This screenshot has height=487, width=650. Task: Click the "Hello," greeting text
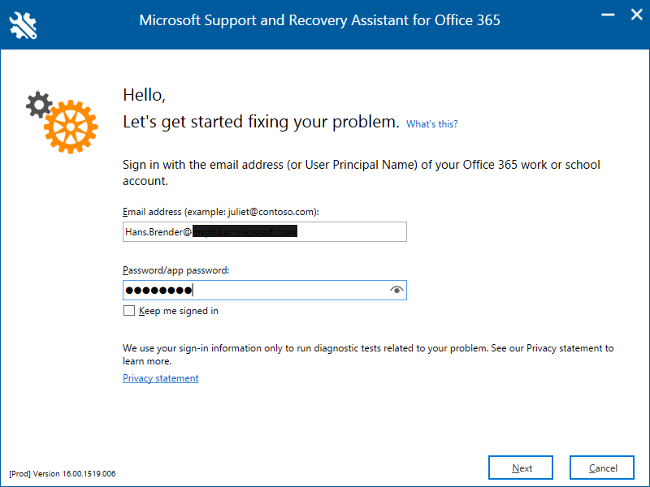[x=145, y=95]
